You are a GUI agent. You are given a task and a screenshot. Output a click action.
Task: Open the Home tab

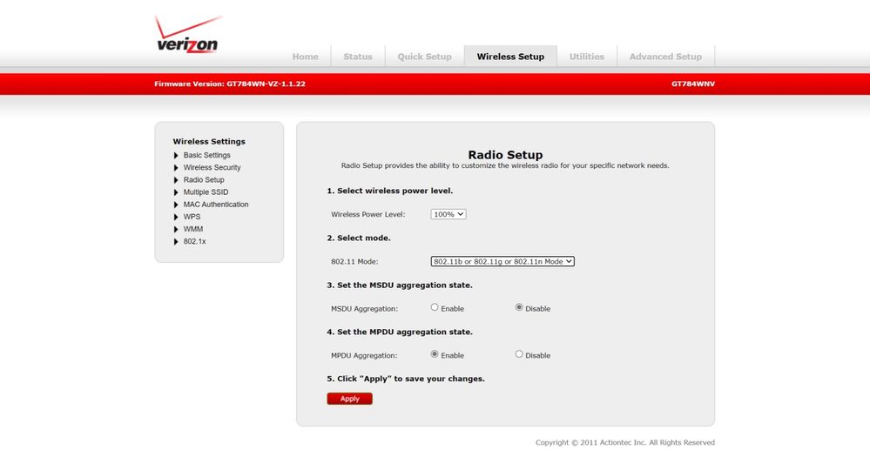coord(305,57)
